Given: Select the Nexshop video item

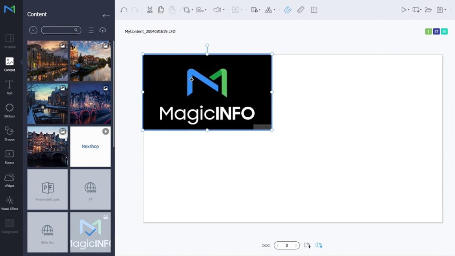Looking at the screenshot, I should 90,147.
